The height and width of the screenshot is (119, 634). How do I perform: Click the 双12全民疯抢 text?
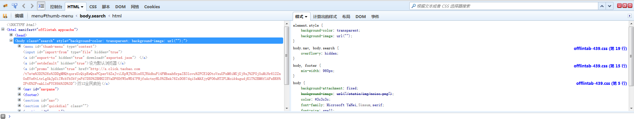[89, 83]
